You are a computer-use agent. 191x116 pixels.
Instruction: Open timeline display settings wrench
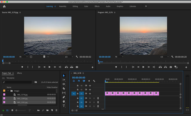tap(94, 81)
